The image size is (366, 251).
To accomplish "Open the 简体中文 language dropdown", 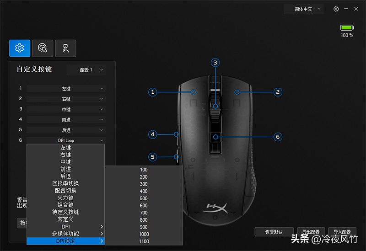I will pos(304,9).
